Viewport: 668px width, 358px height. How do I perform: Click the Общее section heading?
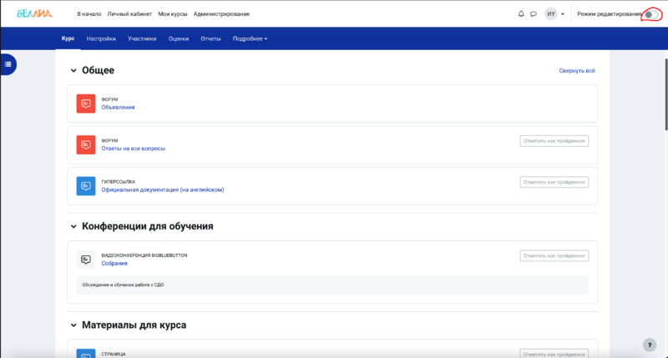click(98, 70)
